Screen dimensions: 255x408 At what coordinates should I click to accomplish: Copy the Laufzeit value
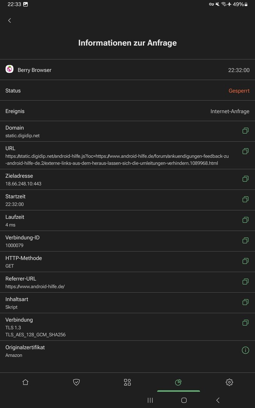coord(245,219)
